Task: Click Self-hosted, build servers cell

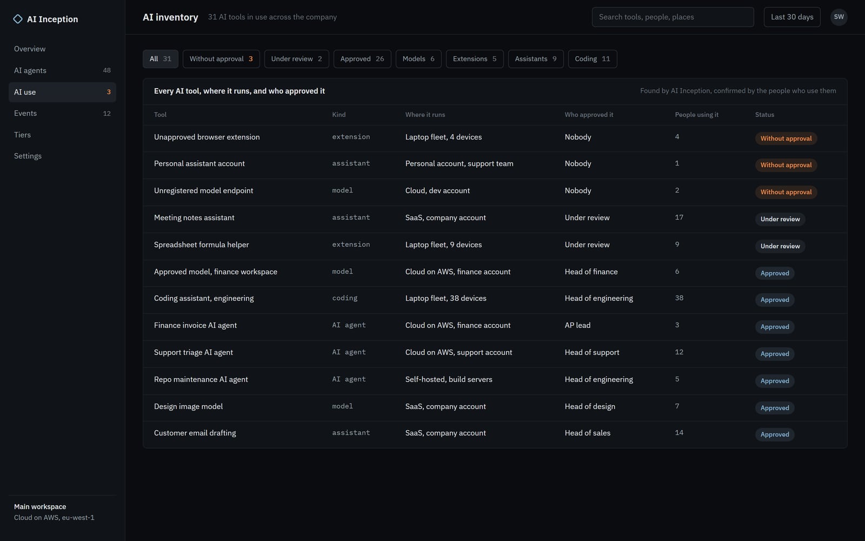Action: tap(449, 379)
